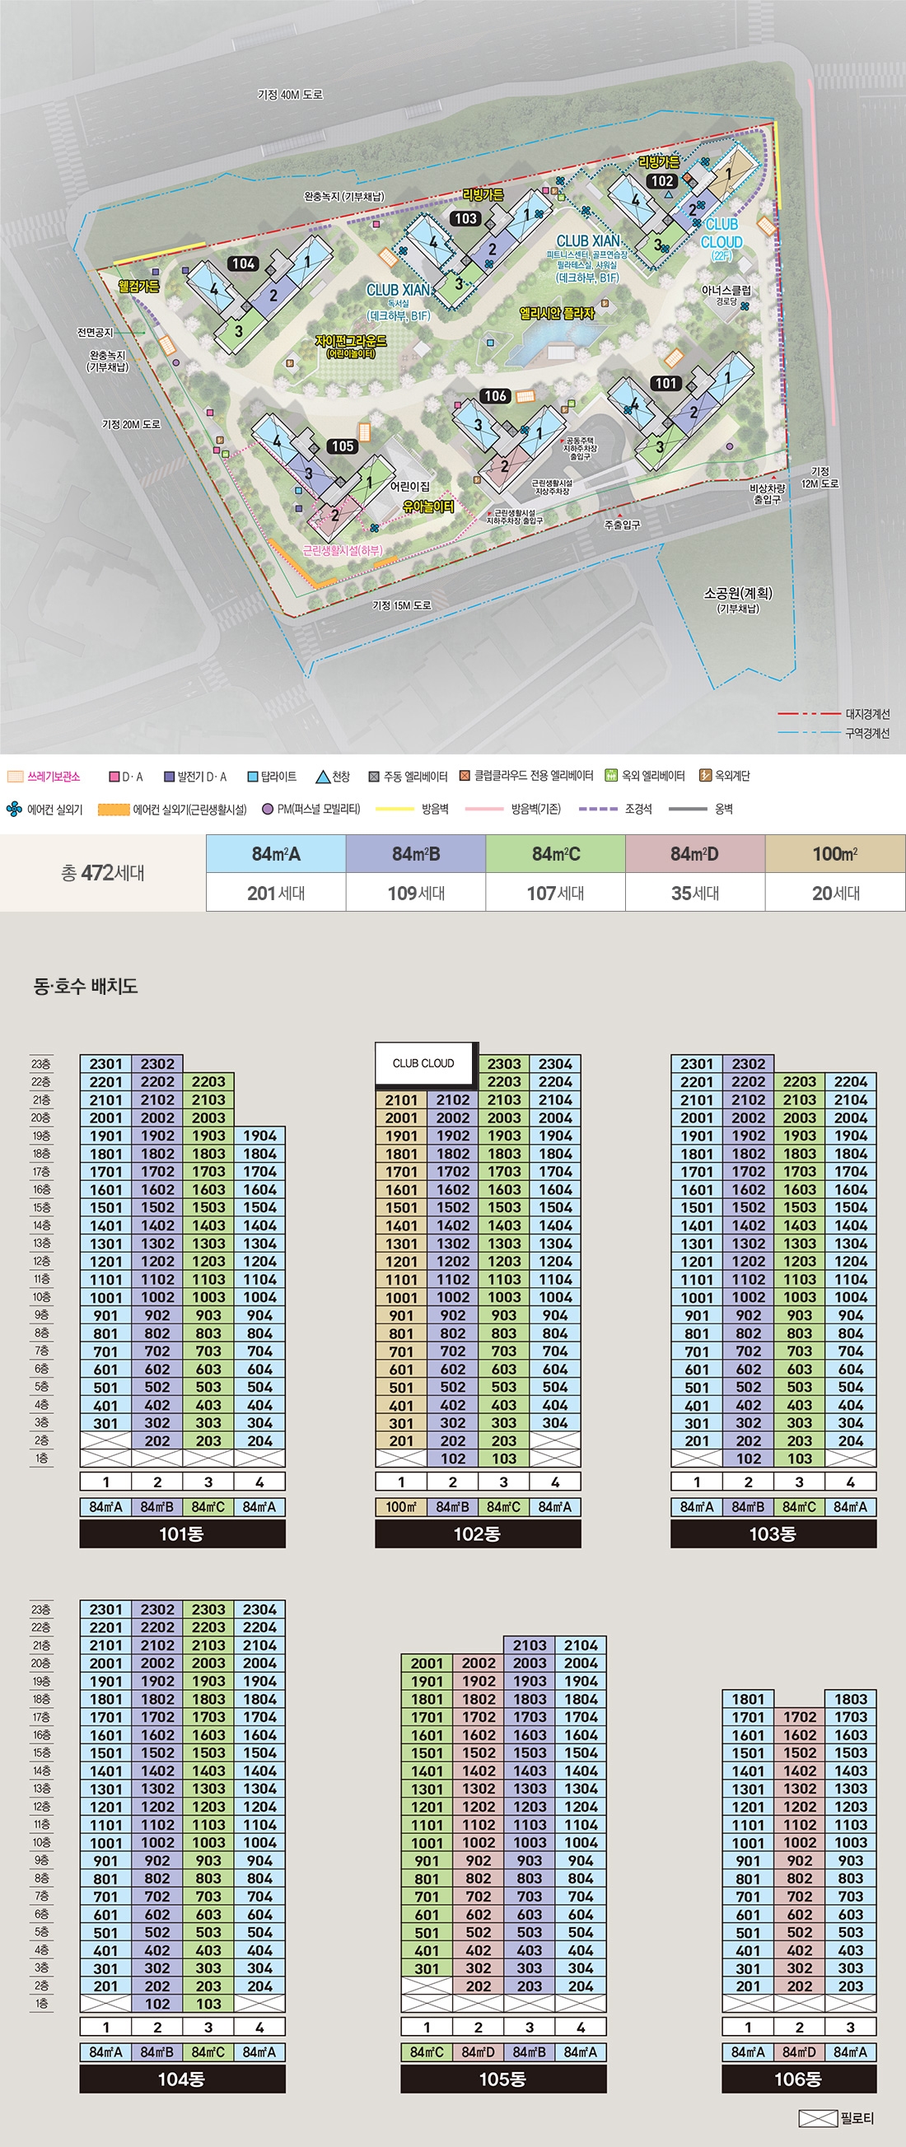Select the 102 building label on the map
906x2147 pixels.
click(x=663, y=181)
